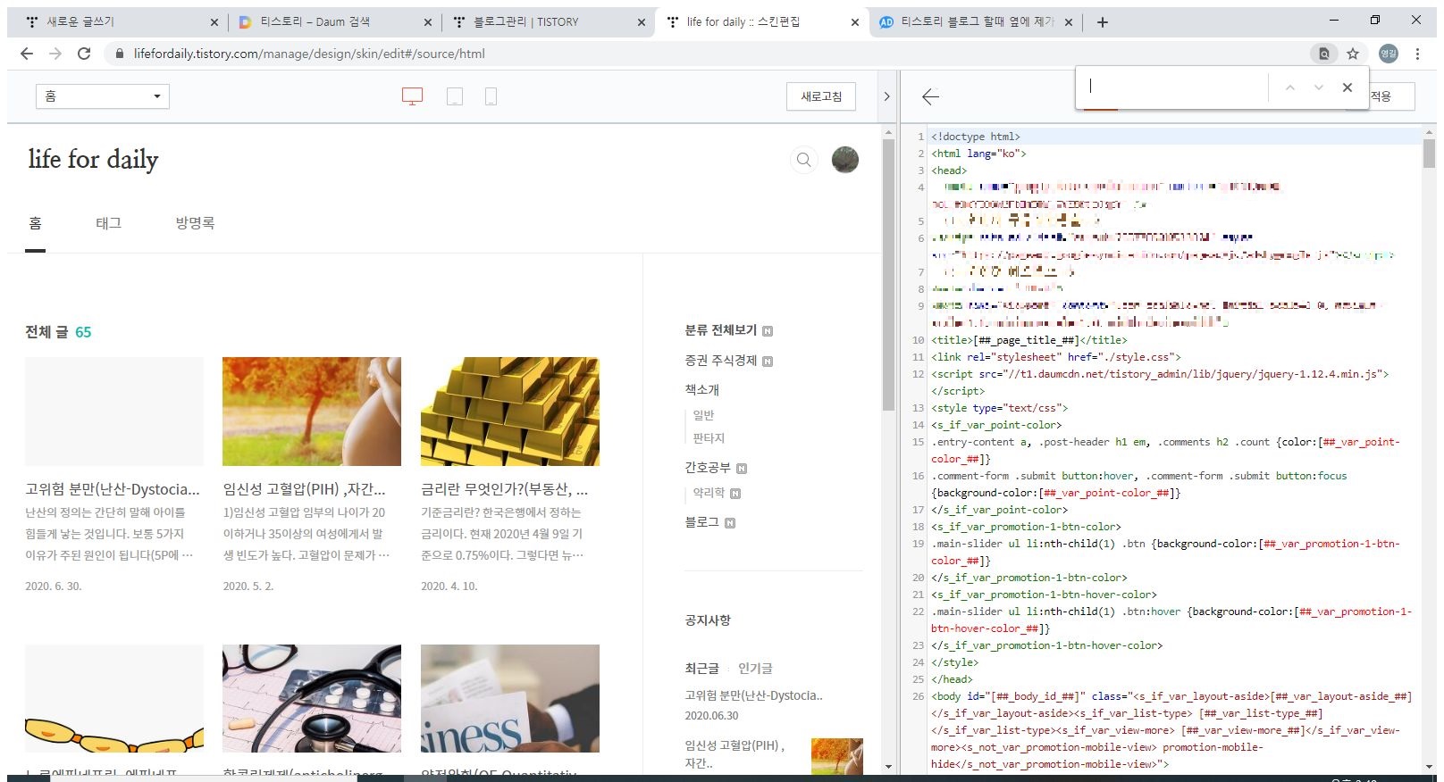
Task: Select the '홈' blog menu tab
Action: [35, 223]
